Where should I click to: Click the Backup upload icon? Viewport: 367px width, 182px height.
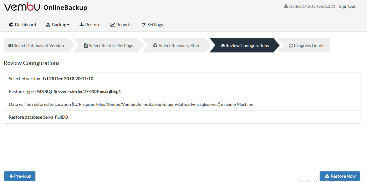tap(48, 25)
